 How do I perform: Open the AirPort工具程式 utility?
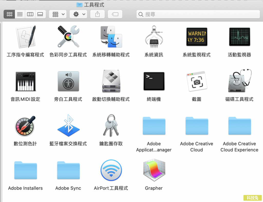[x=111, y=170]
